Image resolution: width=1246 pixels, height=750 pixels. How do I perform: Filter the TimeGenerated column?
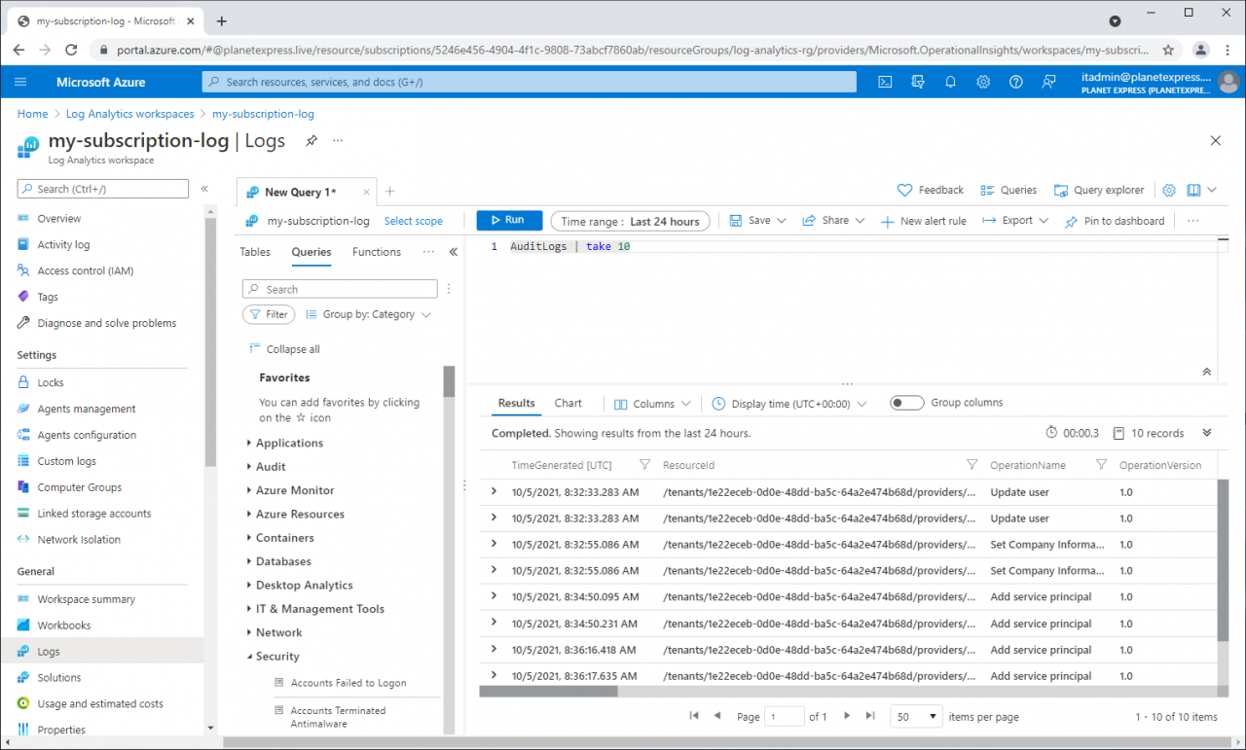pos(644,465)
